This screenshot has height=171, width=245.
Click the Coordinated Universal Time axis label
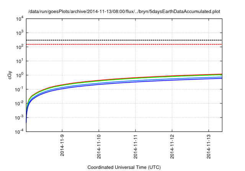click(x=124, y=167)
